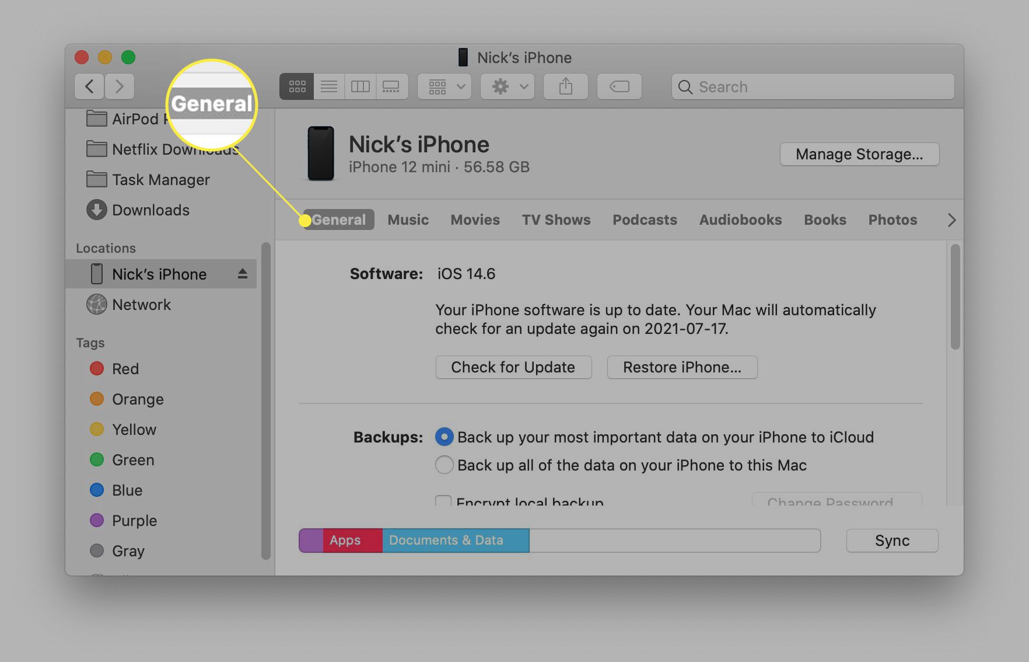
Task: Click the Edit Tags toolbar icon
Action: (619, 86)
